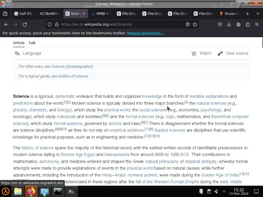
Task: Open the Save to Pocket icon
Action: click(x=220, y=24)
